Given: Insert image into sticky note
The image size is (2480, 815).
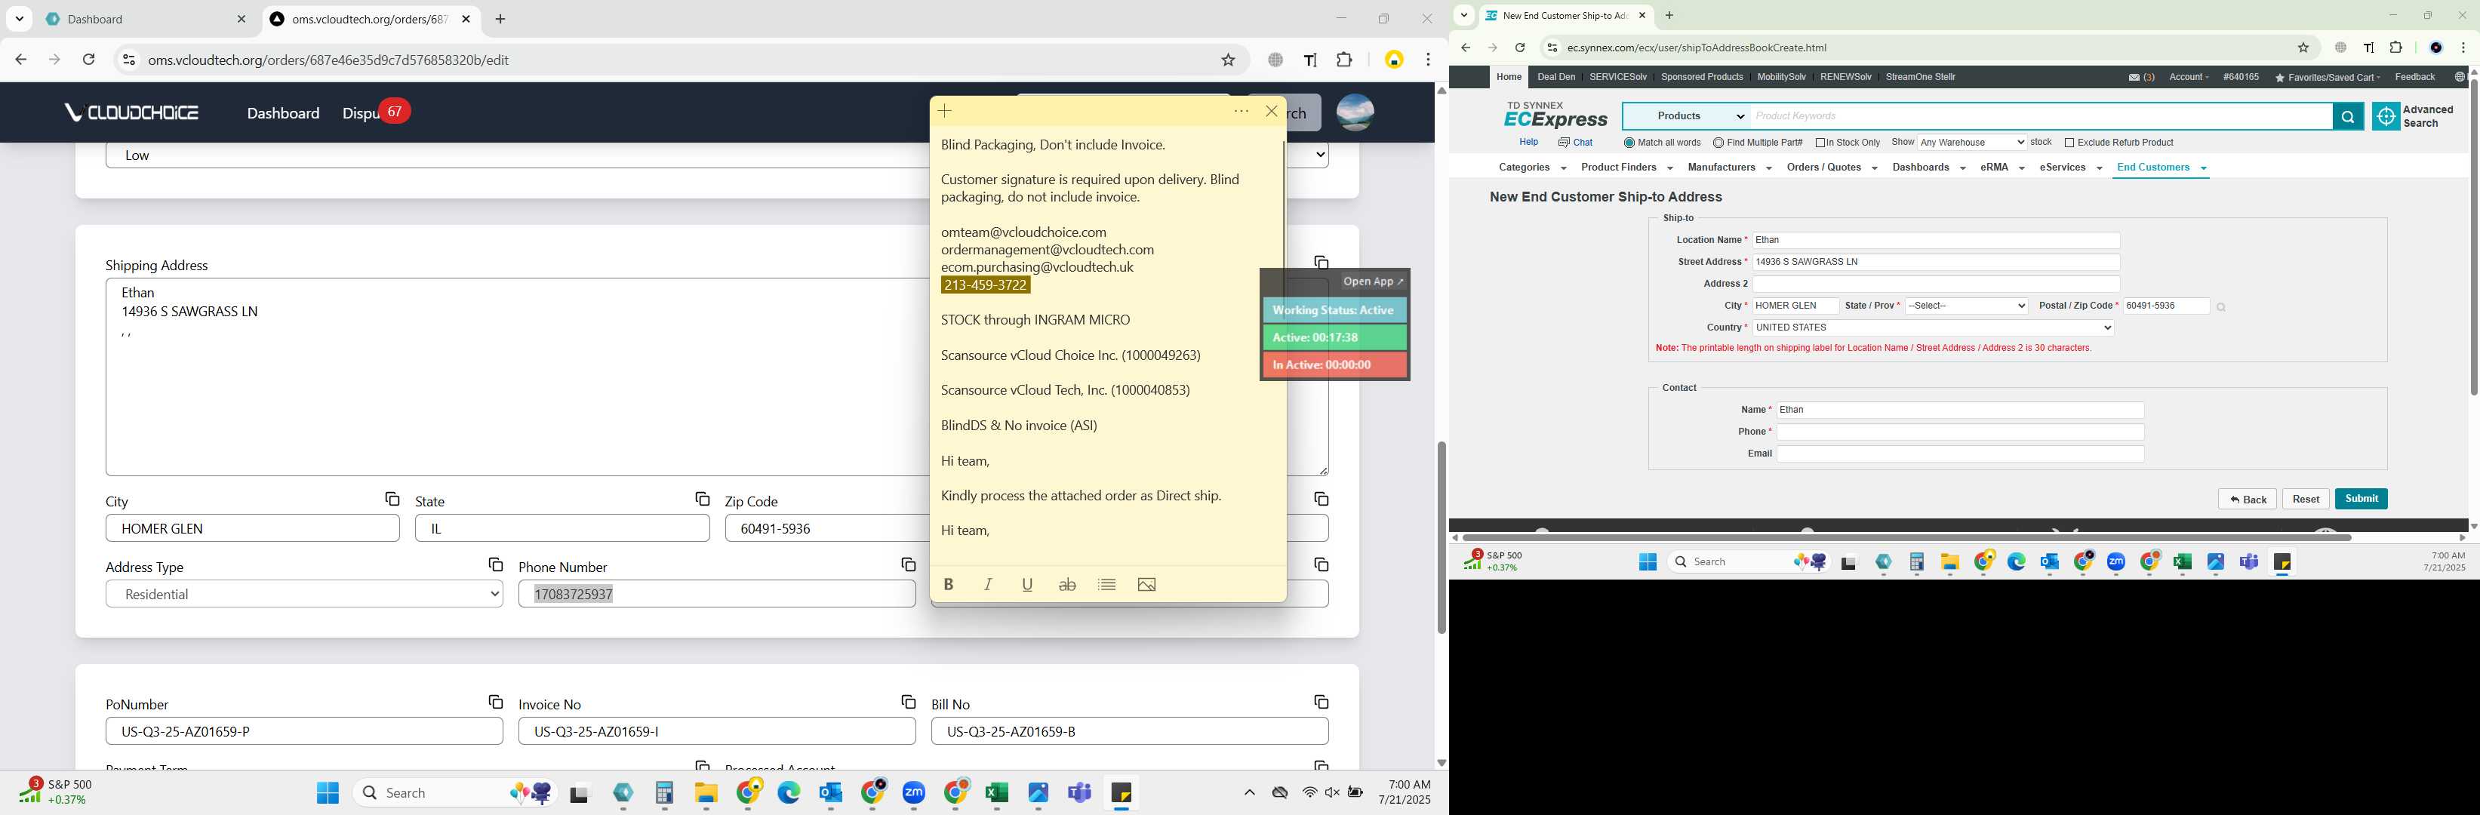Looking at the screenshot, I should [1146, 584].
